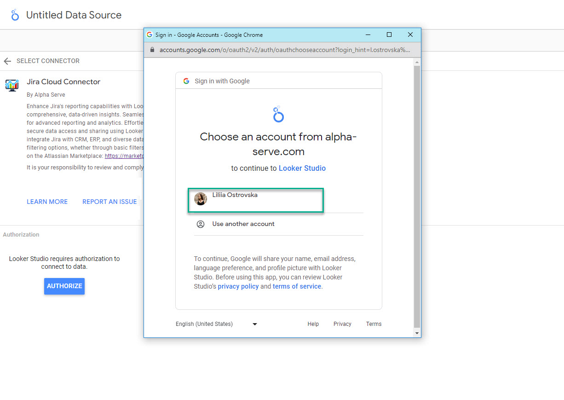Open the privacy policy link
The height and width of the screenshot is (400, 564).
pos(238,286)
